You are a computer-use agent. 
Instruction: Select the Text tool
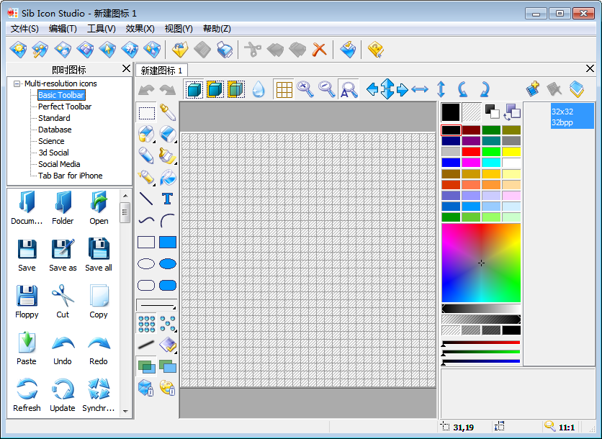167,199
